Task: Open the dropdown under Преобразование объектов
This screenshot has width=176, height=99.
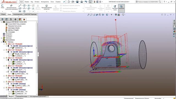Action: pyautogui.click(x=46, y=11)
